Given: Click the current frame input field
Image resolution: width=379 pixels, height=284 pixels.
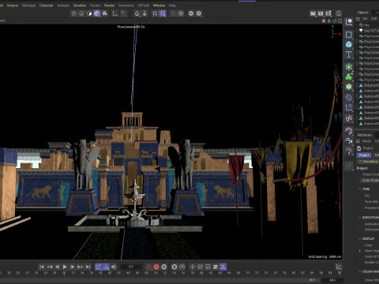Looking at the screenshot, I should [x=131, y=267].
